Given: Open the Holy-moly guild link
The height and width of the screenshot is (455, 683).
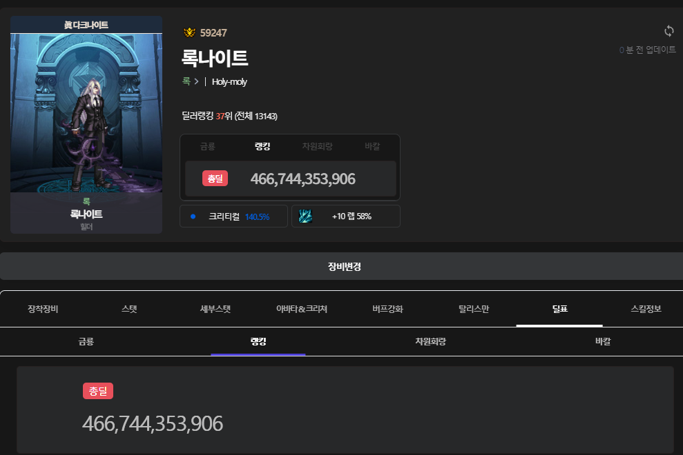Looking at the screenshot, I should point(229,81).
